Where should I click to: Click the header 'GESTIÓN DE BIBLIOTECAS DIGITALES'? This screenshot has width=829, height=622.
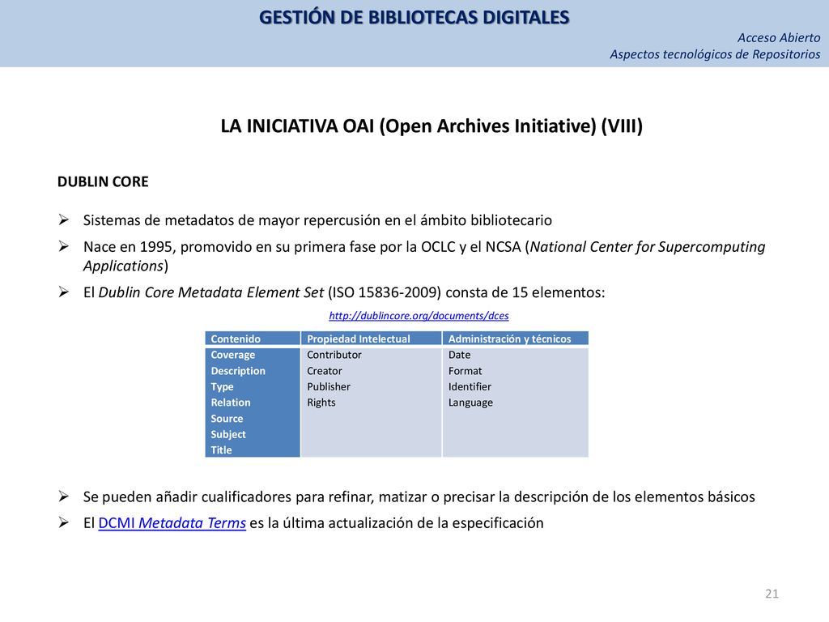point(414,18)
